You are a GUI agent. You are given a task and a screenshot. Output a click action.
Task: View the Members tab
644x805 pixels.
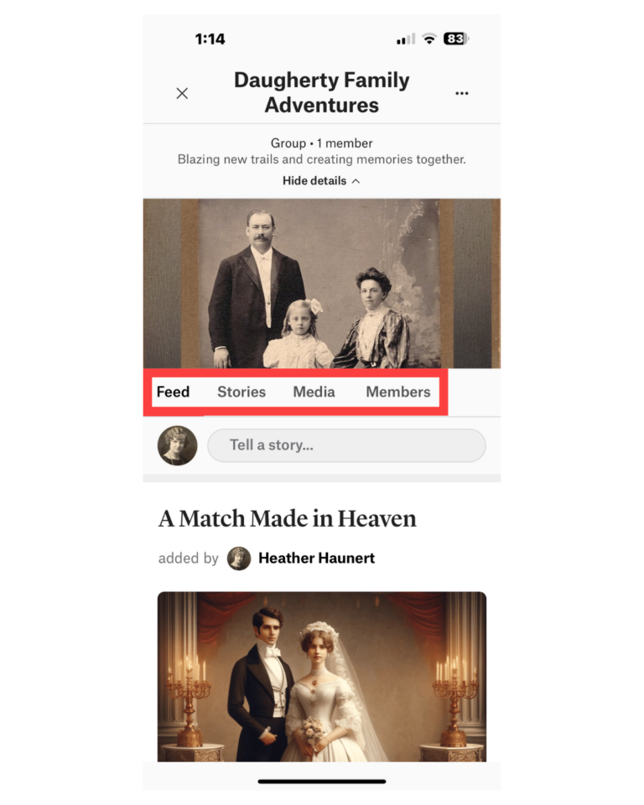[398, 392]
